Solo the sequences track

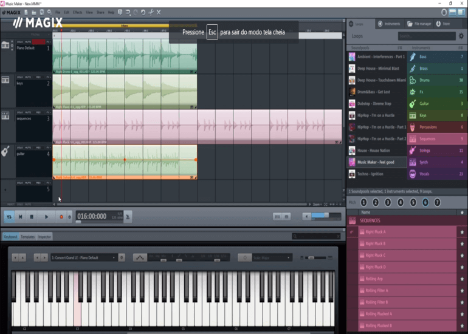pyautogui.click(x=20, y=112)
